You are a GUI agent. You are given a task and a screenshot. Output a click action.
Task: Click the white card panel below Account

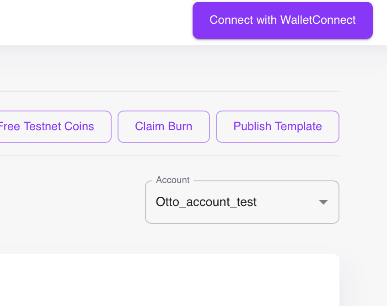[170, 280]
